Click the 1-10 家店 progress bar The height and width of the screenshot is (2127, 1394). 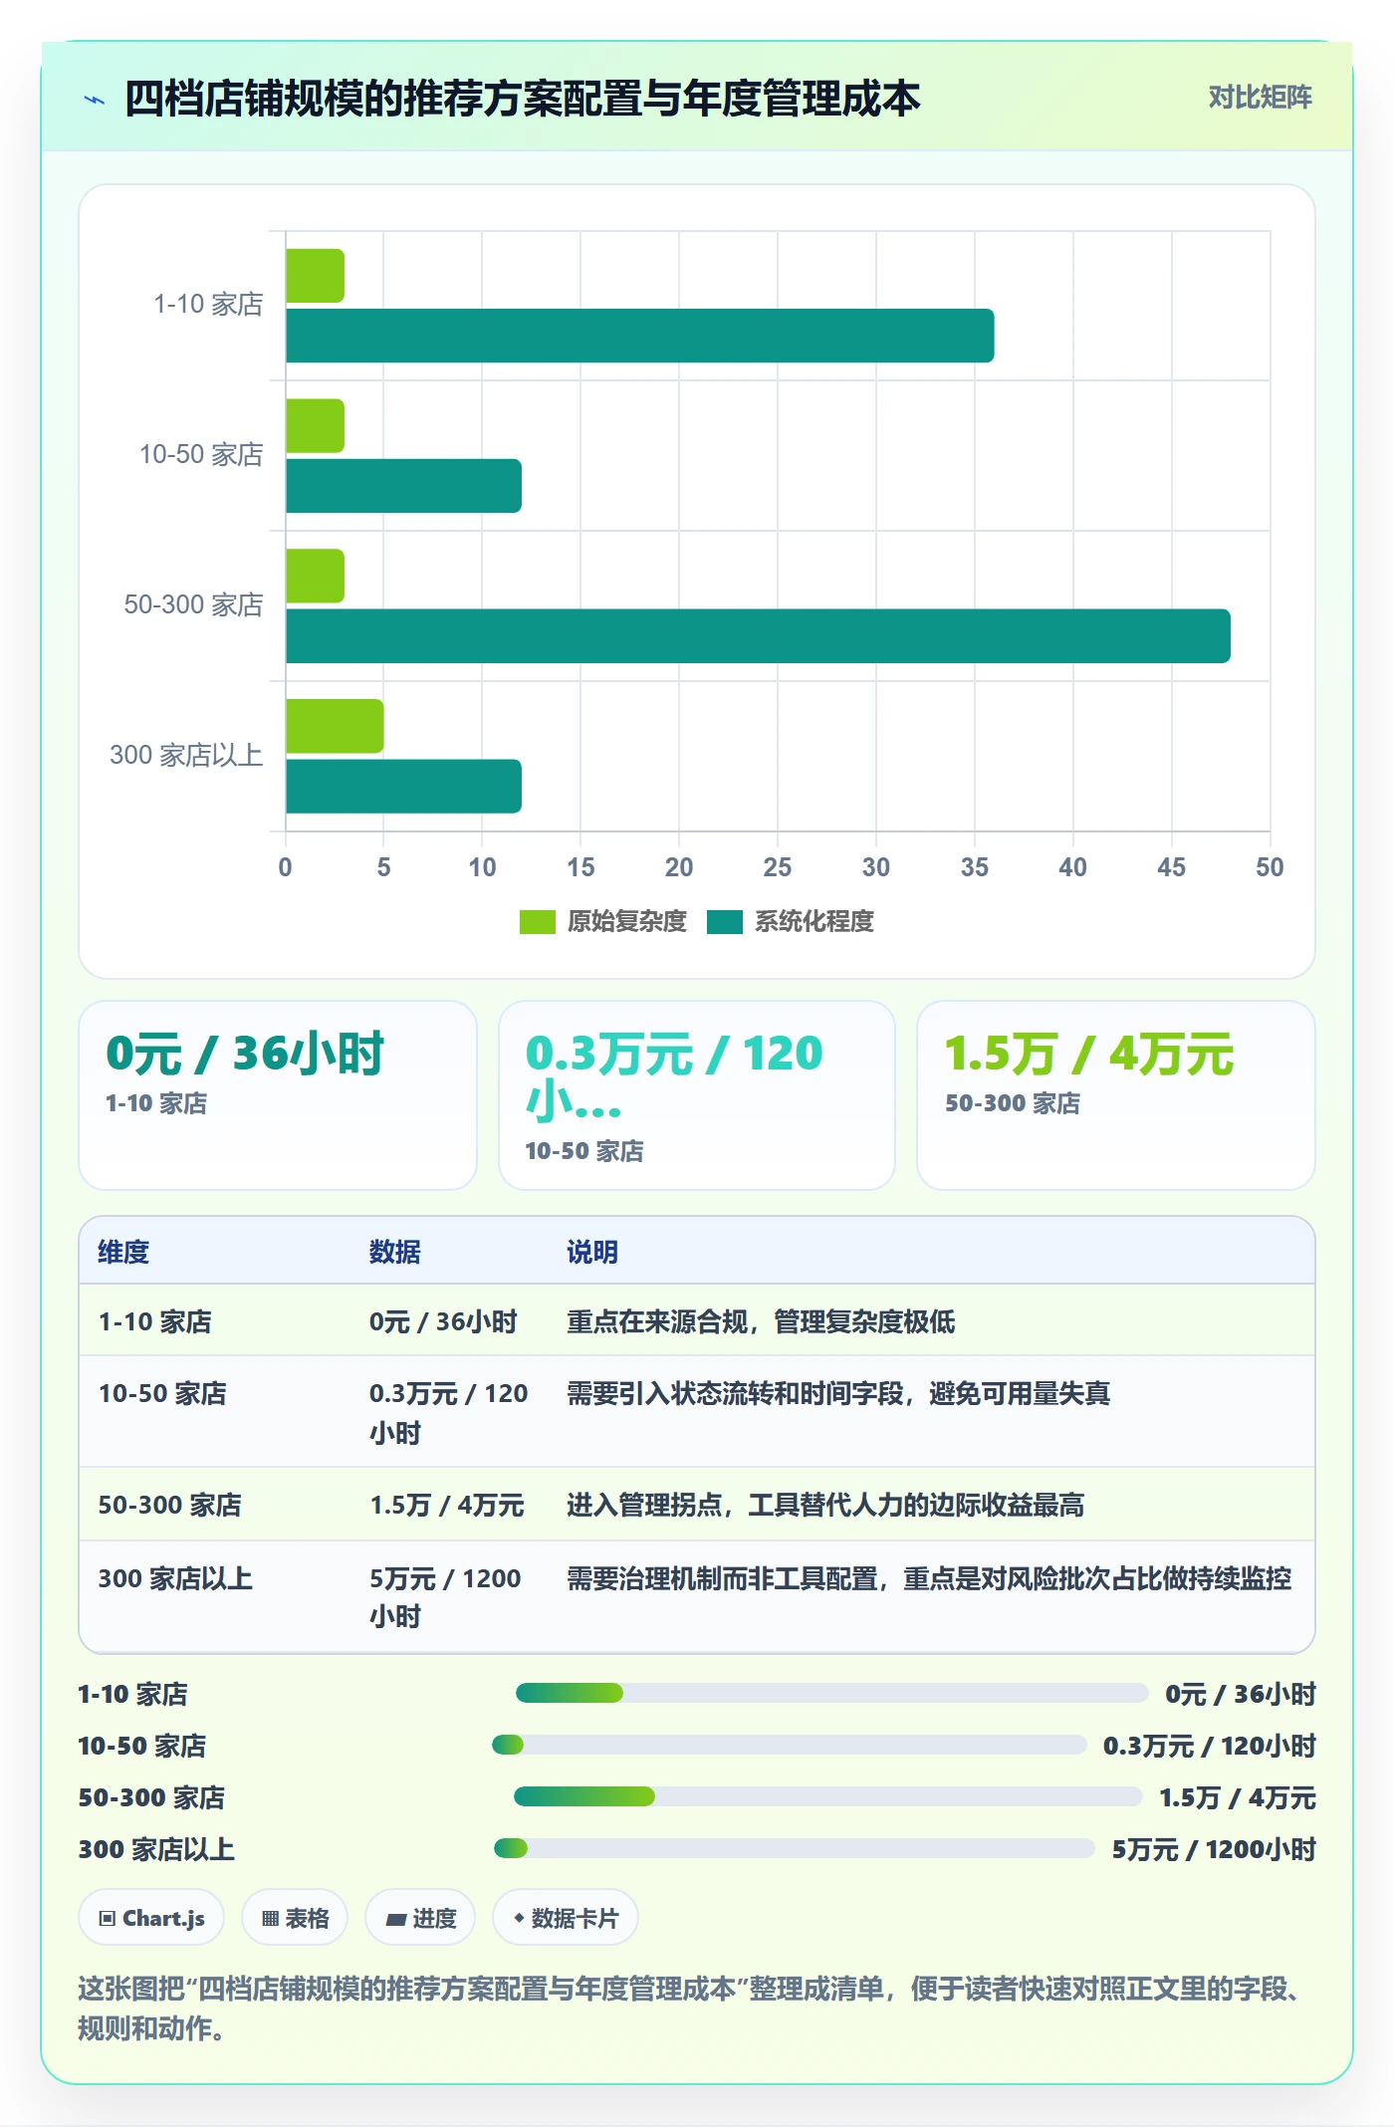tap(831, 1693)
